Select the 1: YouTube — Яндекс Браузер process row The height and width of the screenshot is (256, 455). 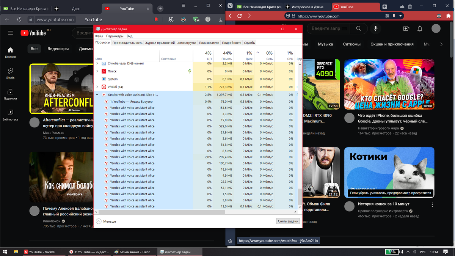click(x=195, y=102)
